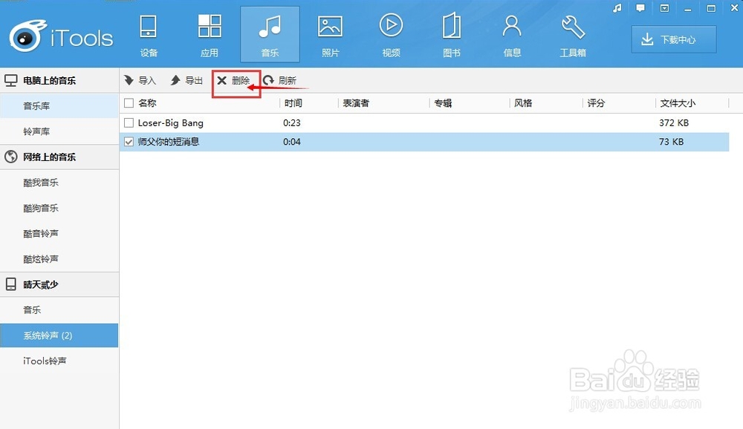
Task: Click the device icon by 晴天贰少
Action: [11, 284]
